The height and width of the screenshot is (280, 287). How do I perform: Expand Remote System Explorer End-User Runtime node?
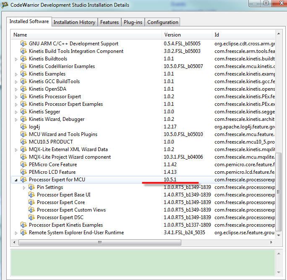pos(16,233)
